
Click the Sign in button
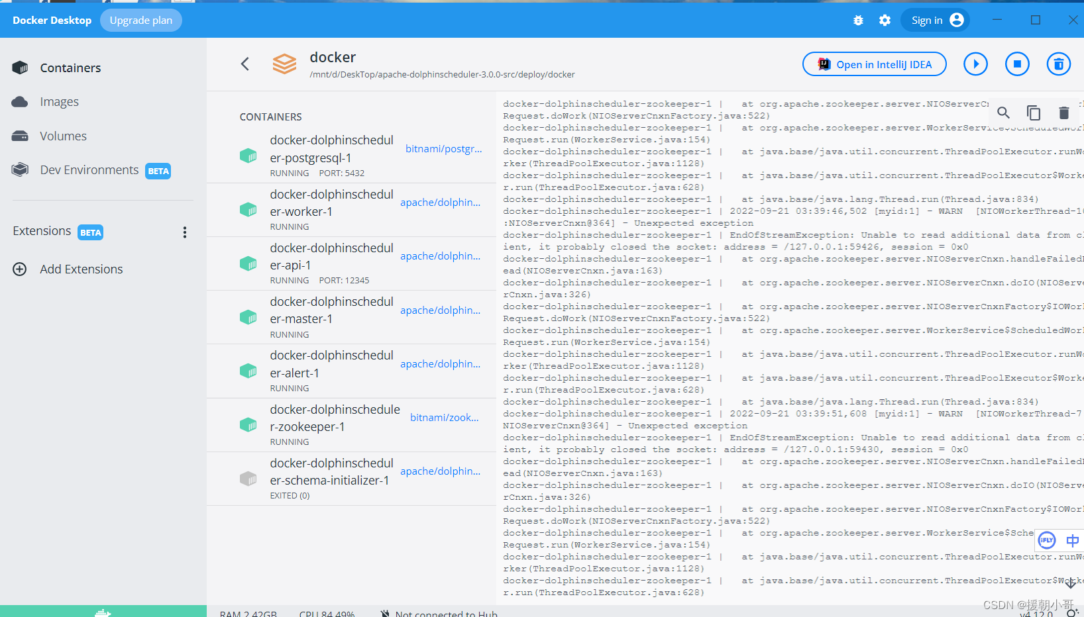click(935, 20)
